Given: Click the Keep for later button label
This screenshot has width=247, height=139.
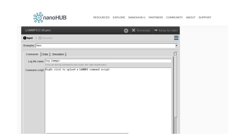Looking at the screenshot, I should pos(168,31).
